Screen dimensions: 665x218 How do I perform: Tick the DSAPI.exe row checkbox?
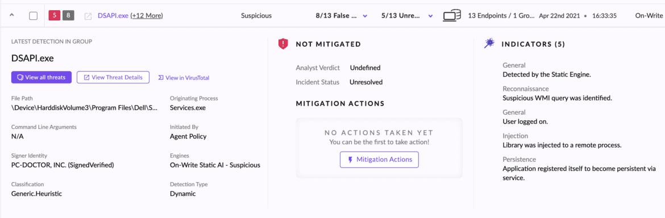point(33,16)
